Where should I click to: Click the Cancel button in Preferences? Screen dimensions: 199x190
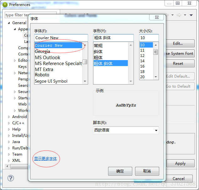[179, 179]
